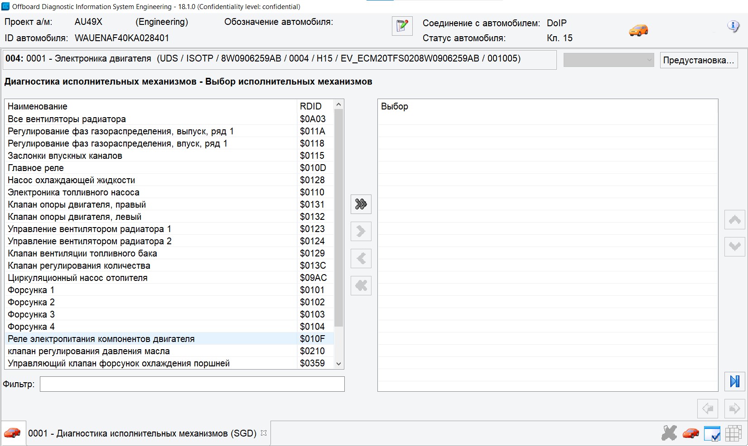
Task: Select Главное реле in the actuator list
Action: point(36,168)
